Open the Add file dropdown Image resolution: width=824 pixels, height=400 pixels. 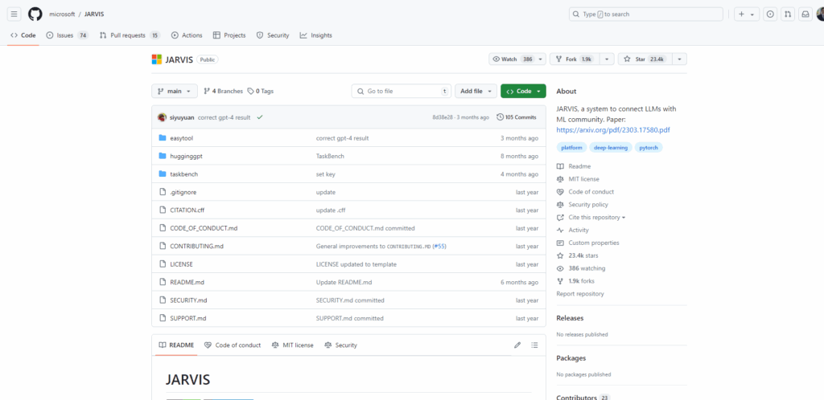pos(476,92)
